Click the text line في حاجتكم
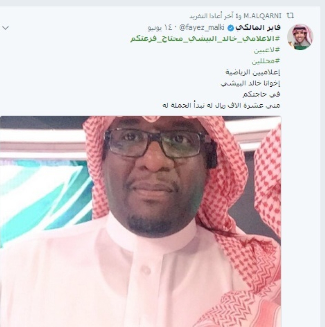The height and width of the screenshot is (327, 325). (261, 94)
